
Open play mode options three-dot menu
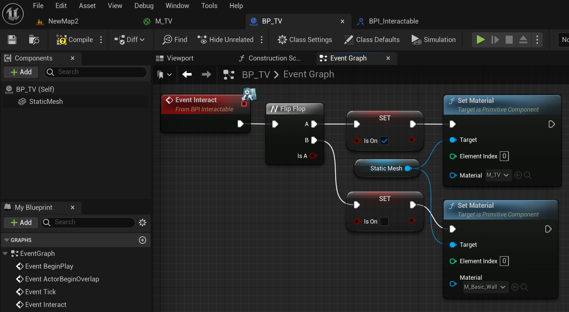pos(537,40)
